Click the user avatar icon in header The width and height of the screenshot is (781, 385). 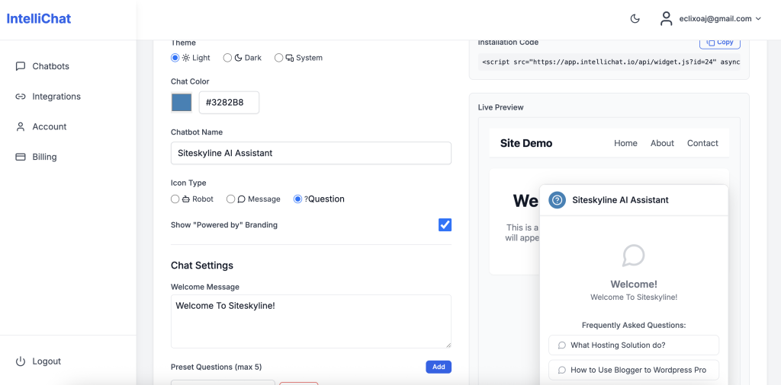[x=666, y=19]
